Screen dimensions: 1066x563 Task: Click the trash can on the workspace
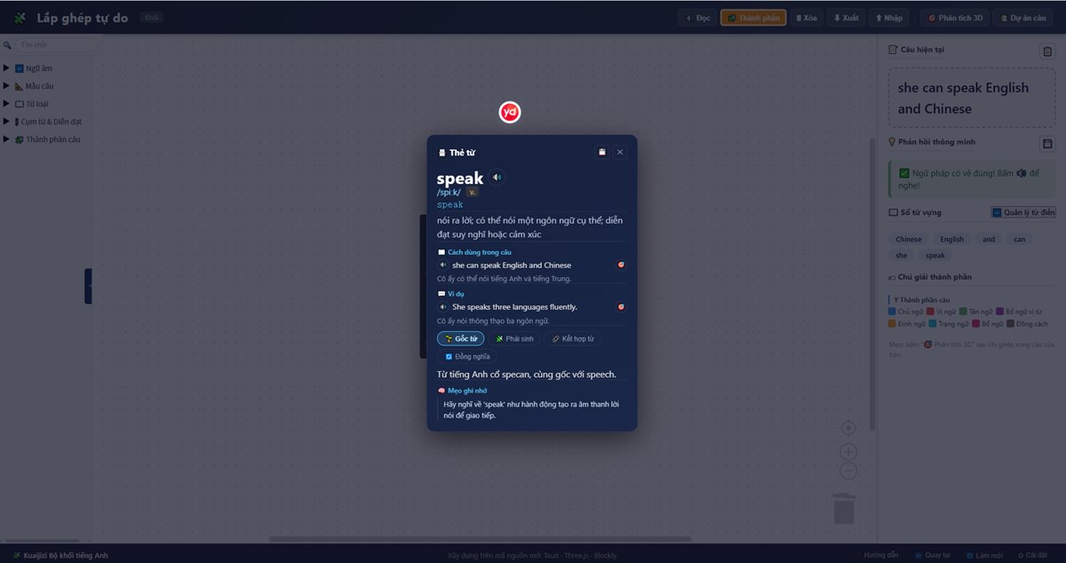tap(844, 508)
